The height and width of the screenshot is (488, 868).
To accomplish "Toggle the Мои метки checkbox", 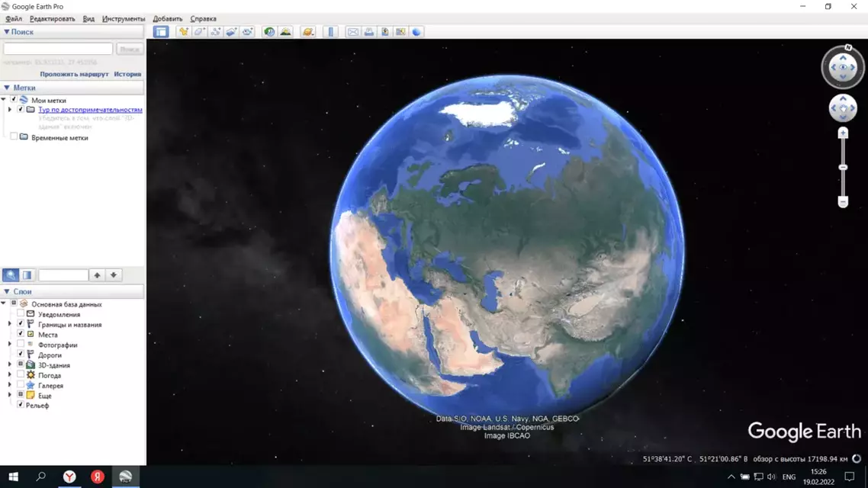I will coord(14,100).
